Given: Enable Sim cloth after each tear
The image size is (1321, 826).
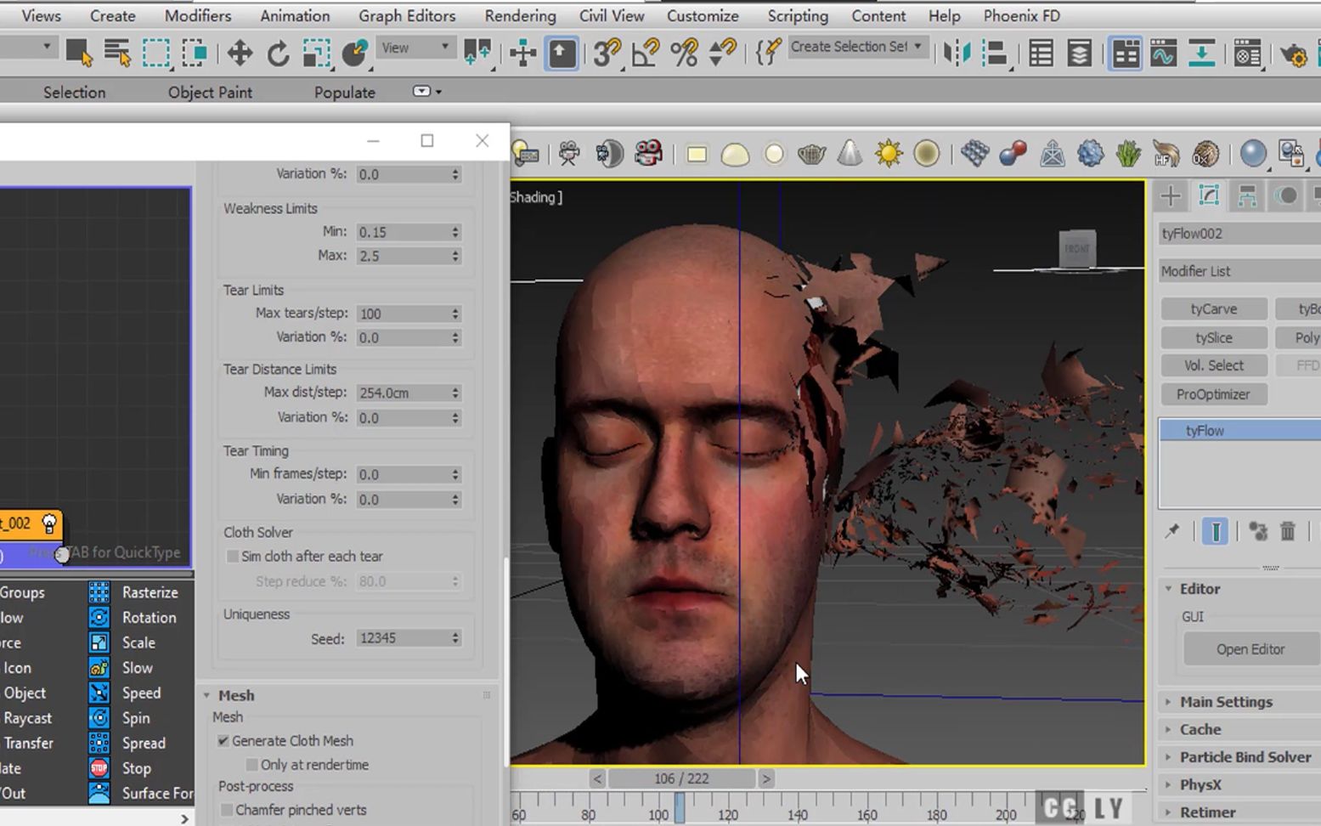Looking at the screenshot, I should [232, 557].
